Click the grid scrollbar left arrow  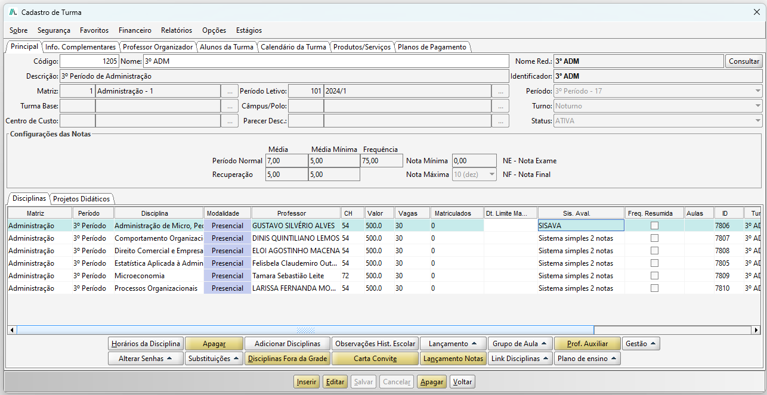11,330
